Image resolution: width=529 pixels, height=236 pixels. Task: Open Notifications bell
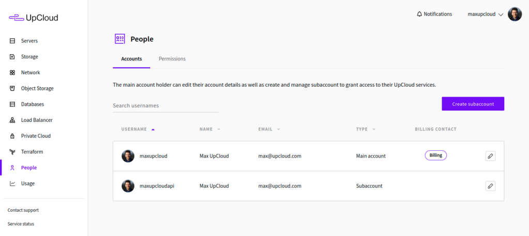pos(419,14)
